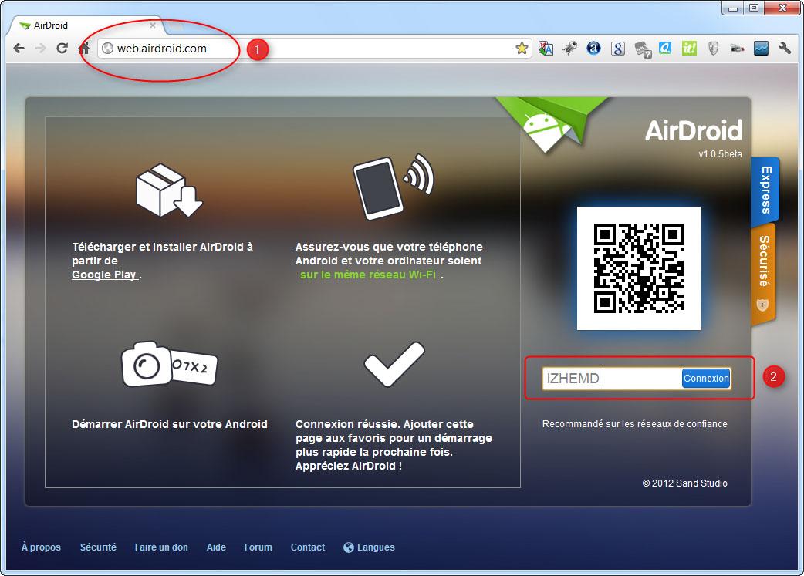This screenshot has height=576, width=804.
Task: Go back to the previous page
Action: click(x=19, y=48)
